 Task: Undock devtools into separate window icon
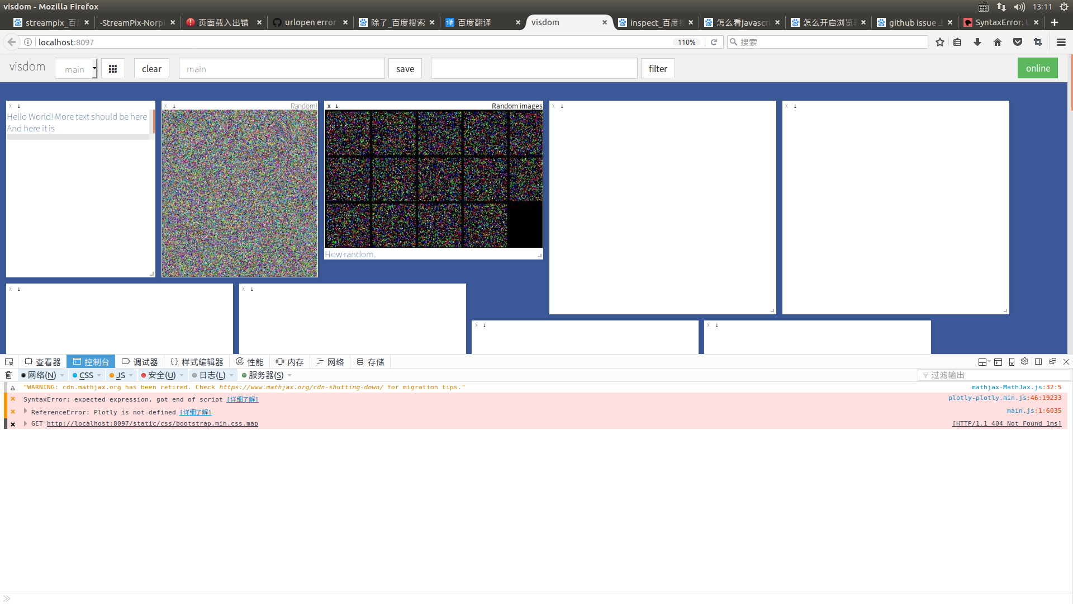[1053, 362]
